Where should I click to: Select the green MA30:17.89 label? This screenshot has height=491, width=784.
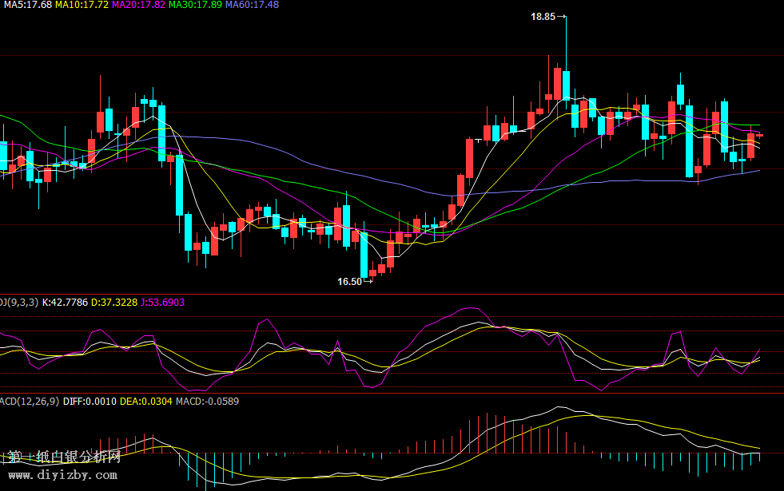click(195, 5)
